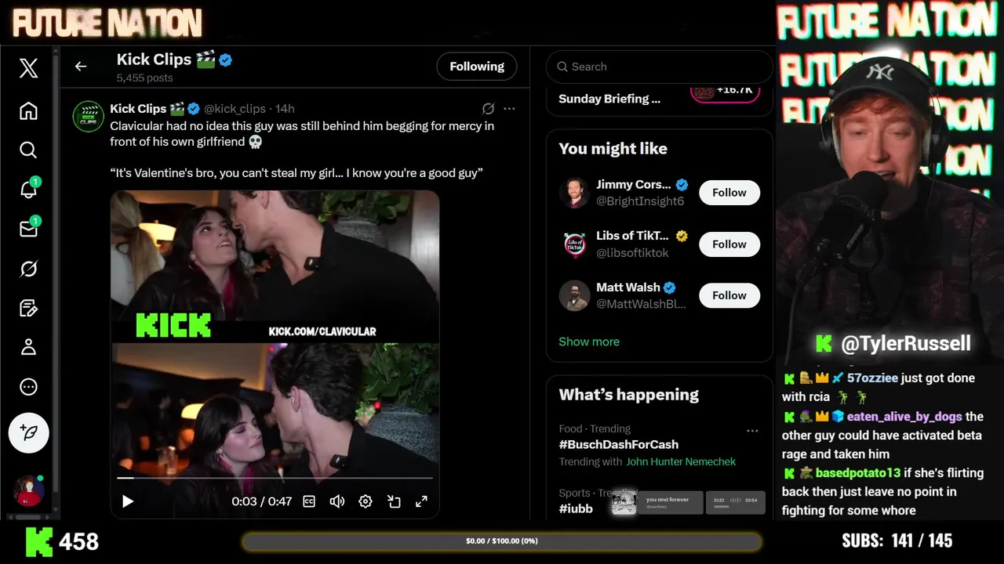Image resolution: width=1004 pixels, height=564 pixels.
Task: Open the More circle icon in the sidebar
Action: coord(28,387)
